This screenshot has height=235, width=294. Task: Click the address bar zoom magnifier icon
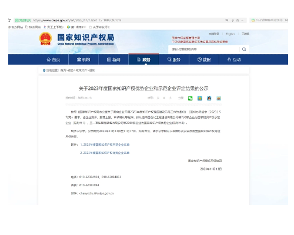pos(227,20)
